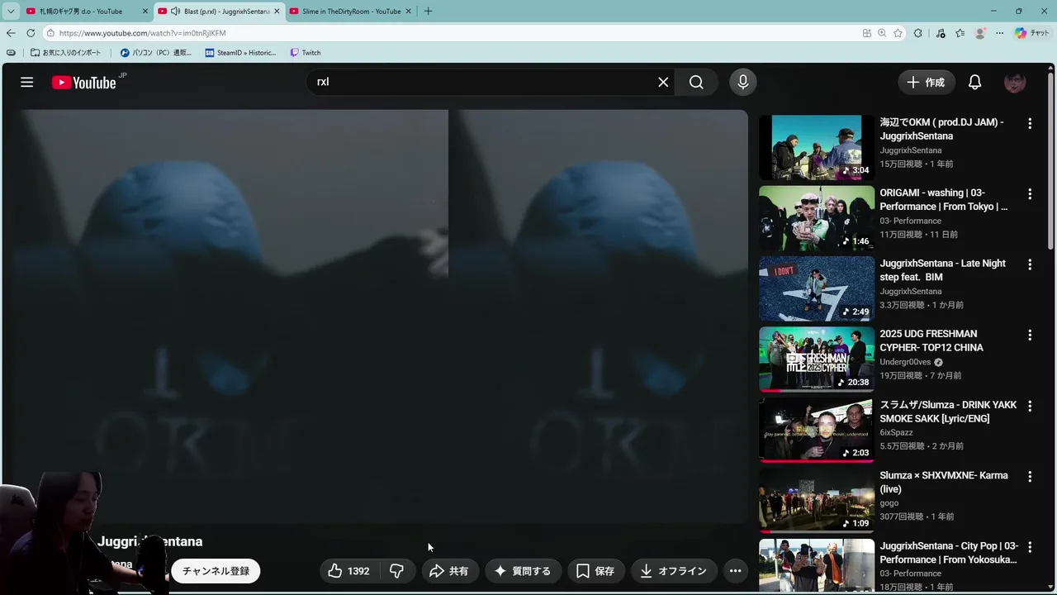The width and height of the screenshot is (1057, 595).
Task: Run search with magnifier button
Action: [x=696, y=82]
